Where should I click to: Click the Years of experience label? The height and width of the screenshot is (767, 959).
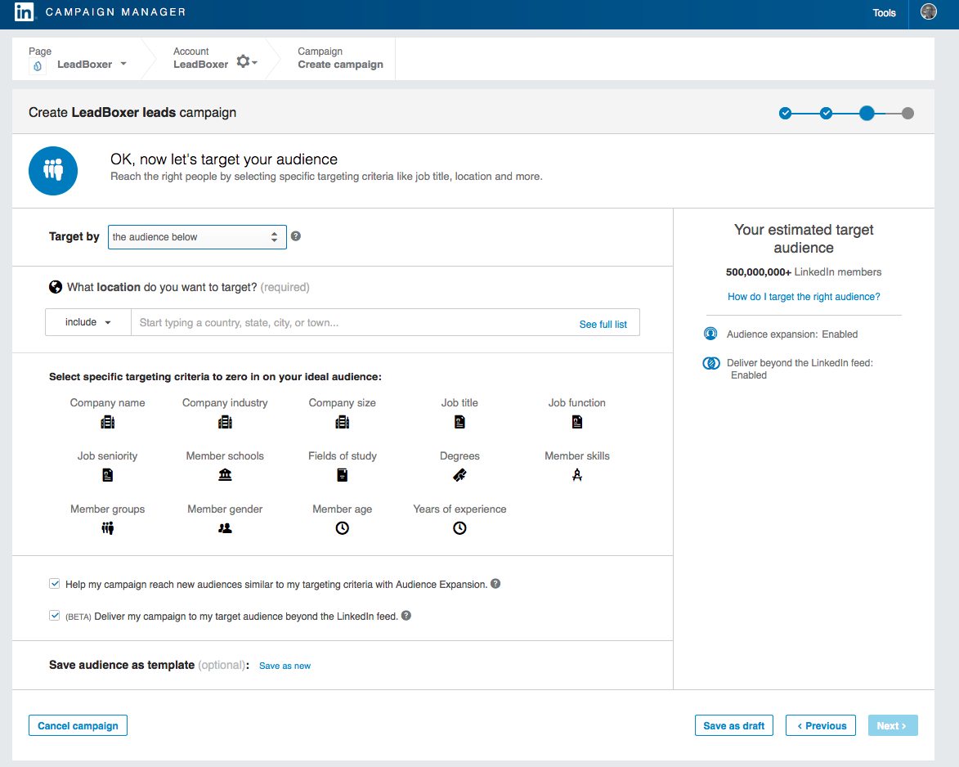coord(460,509)
